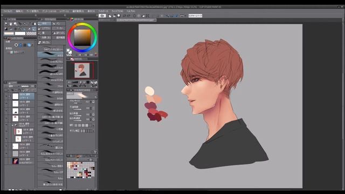This screenshot has height=194, width=345.
Task: Select the transparent color checkered swatch
Action: [31, 33]
